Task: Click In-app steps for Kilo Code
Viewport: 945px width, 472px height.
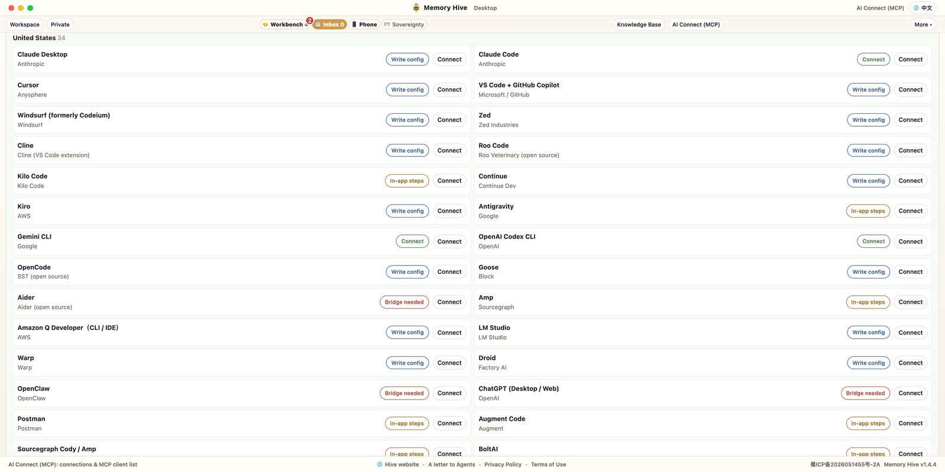Action: [x=407, y=181]
